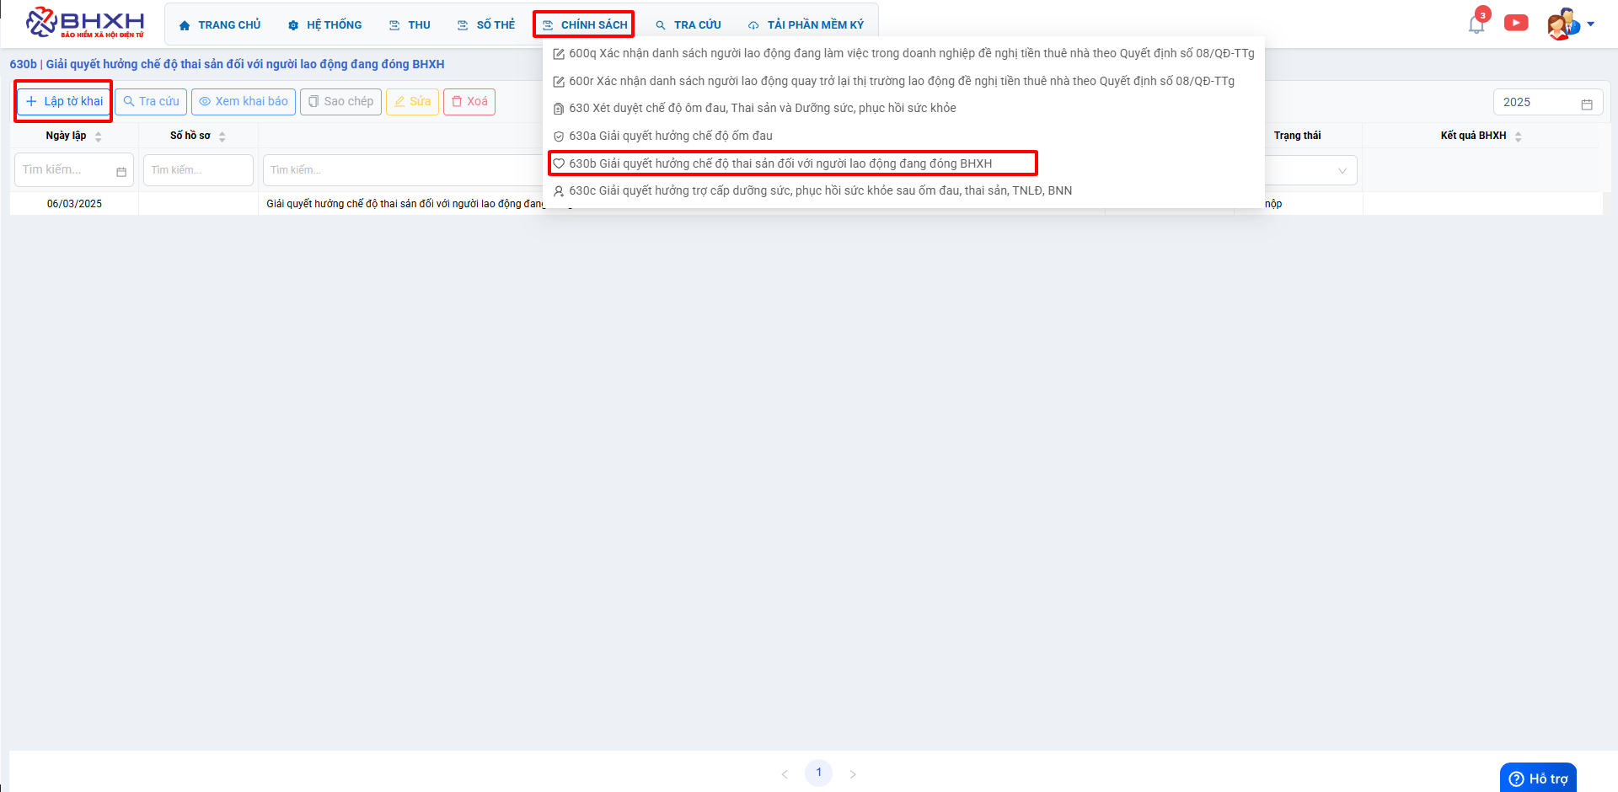Go to previous page arrow
The width and height of the screenshot is (1618, 792).
tap(785, 773)
